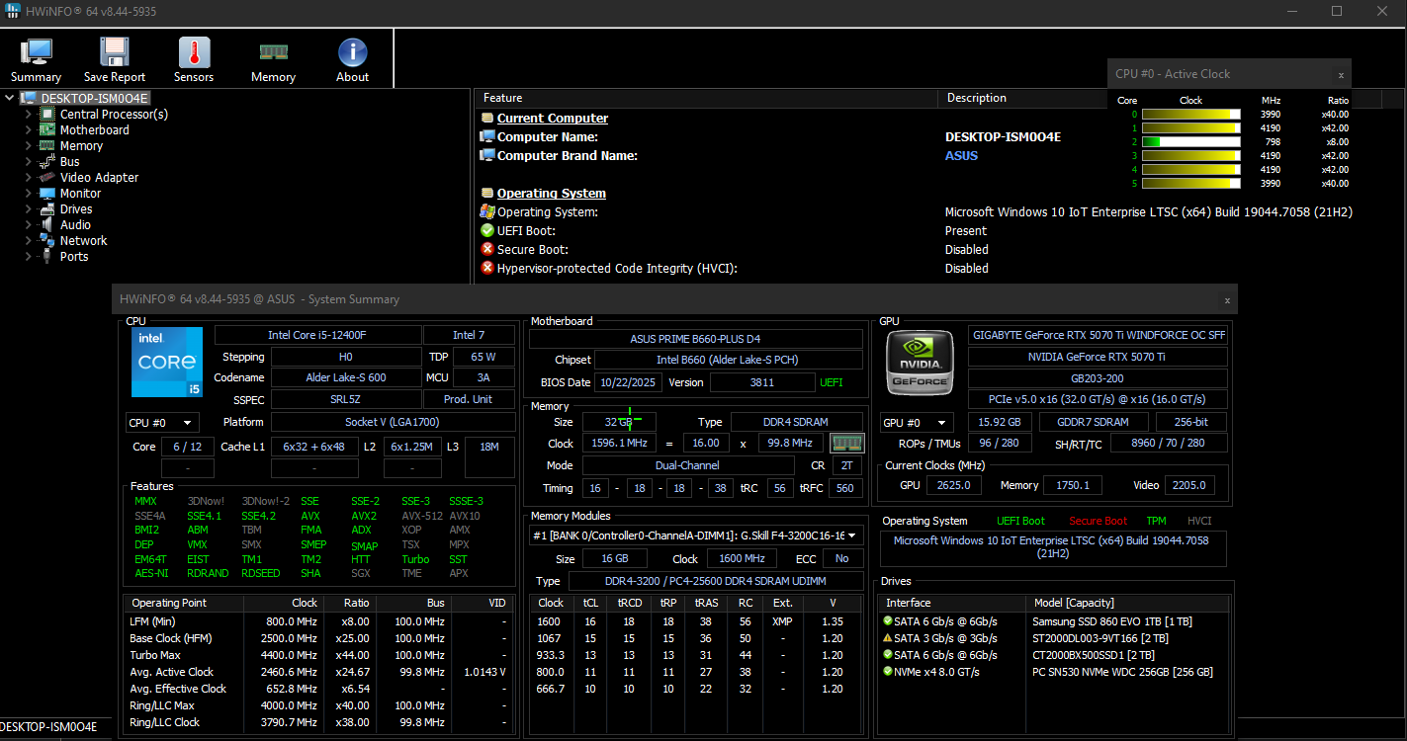Click the Operating System heading in feature list

552,193
